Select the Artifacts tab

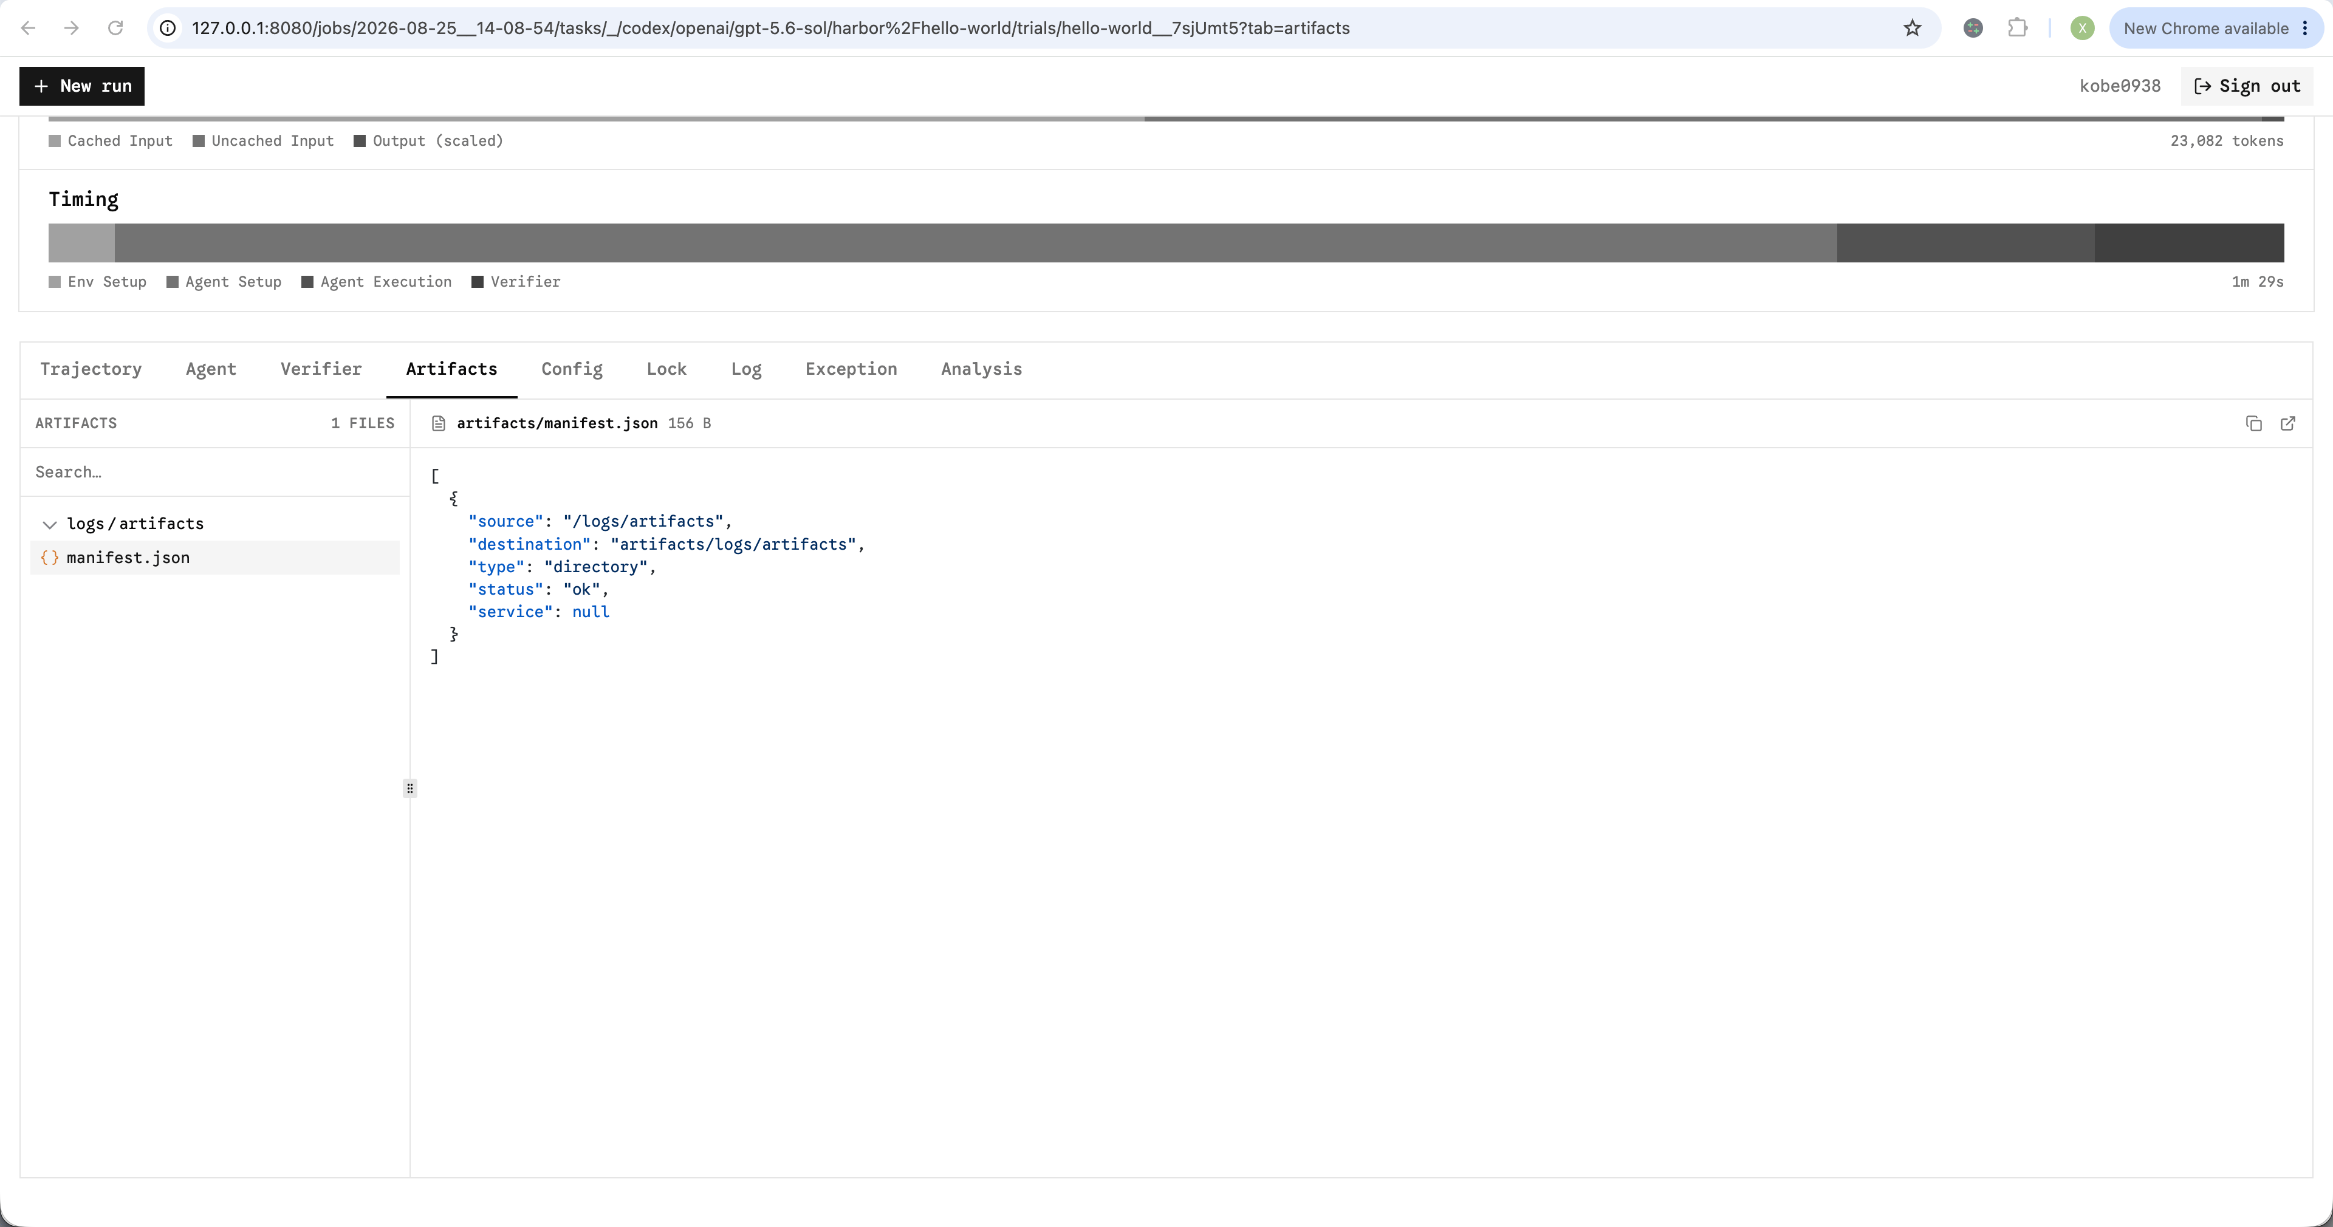[x=451, y=369]
